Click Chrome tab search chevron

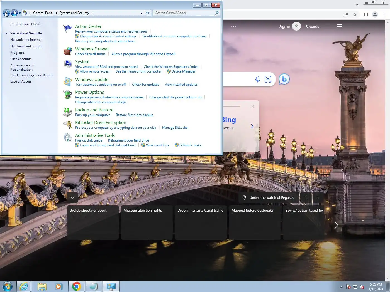(x=357, y=4)
